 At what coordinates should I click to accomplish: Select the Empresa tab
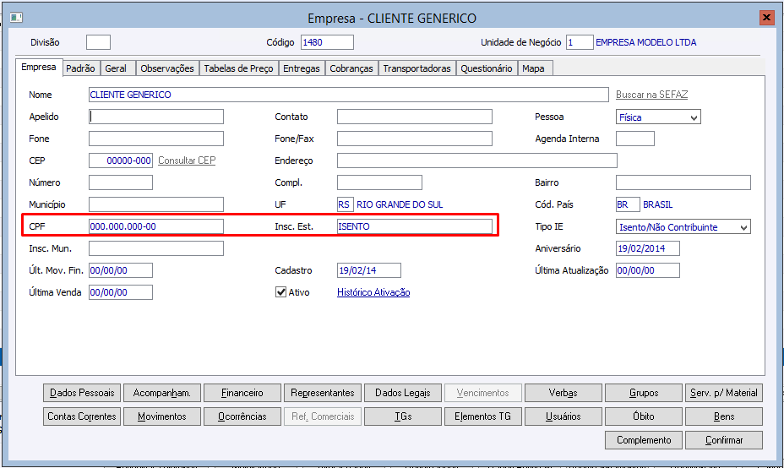click(39, 67)
